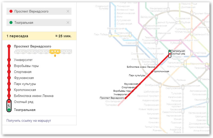The image size is (213, 138).
Task: Click the 1 пересадка route summary bar
Action: 39,36
